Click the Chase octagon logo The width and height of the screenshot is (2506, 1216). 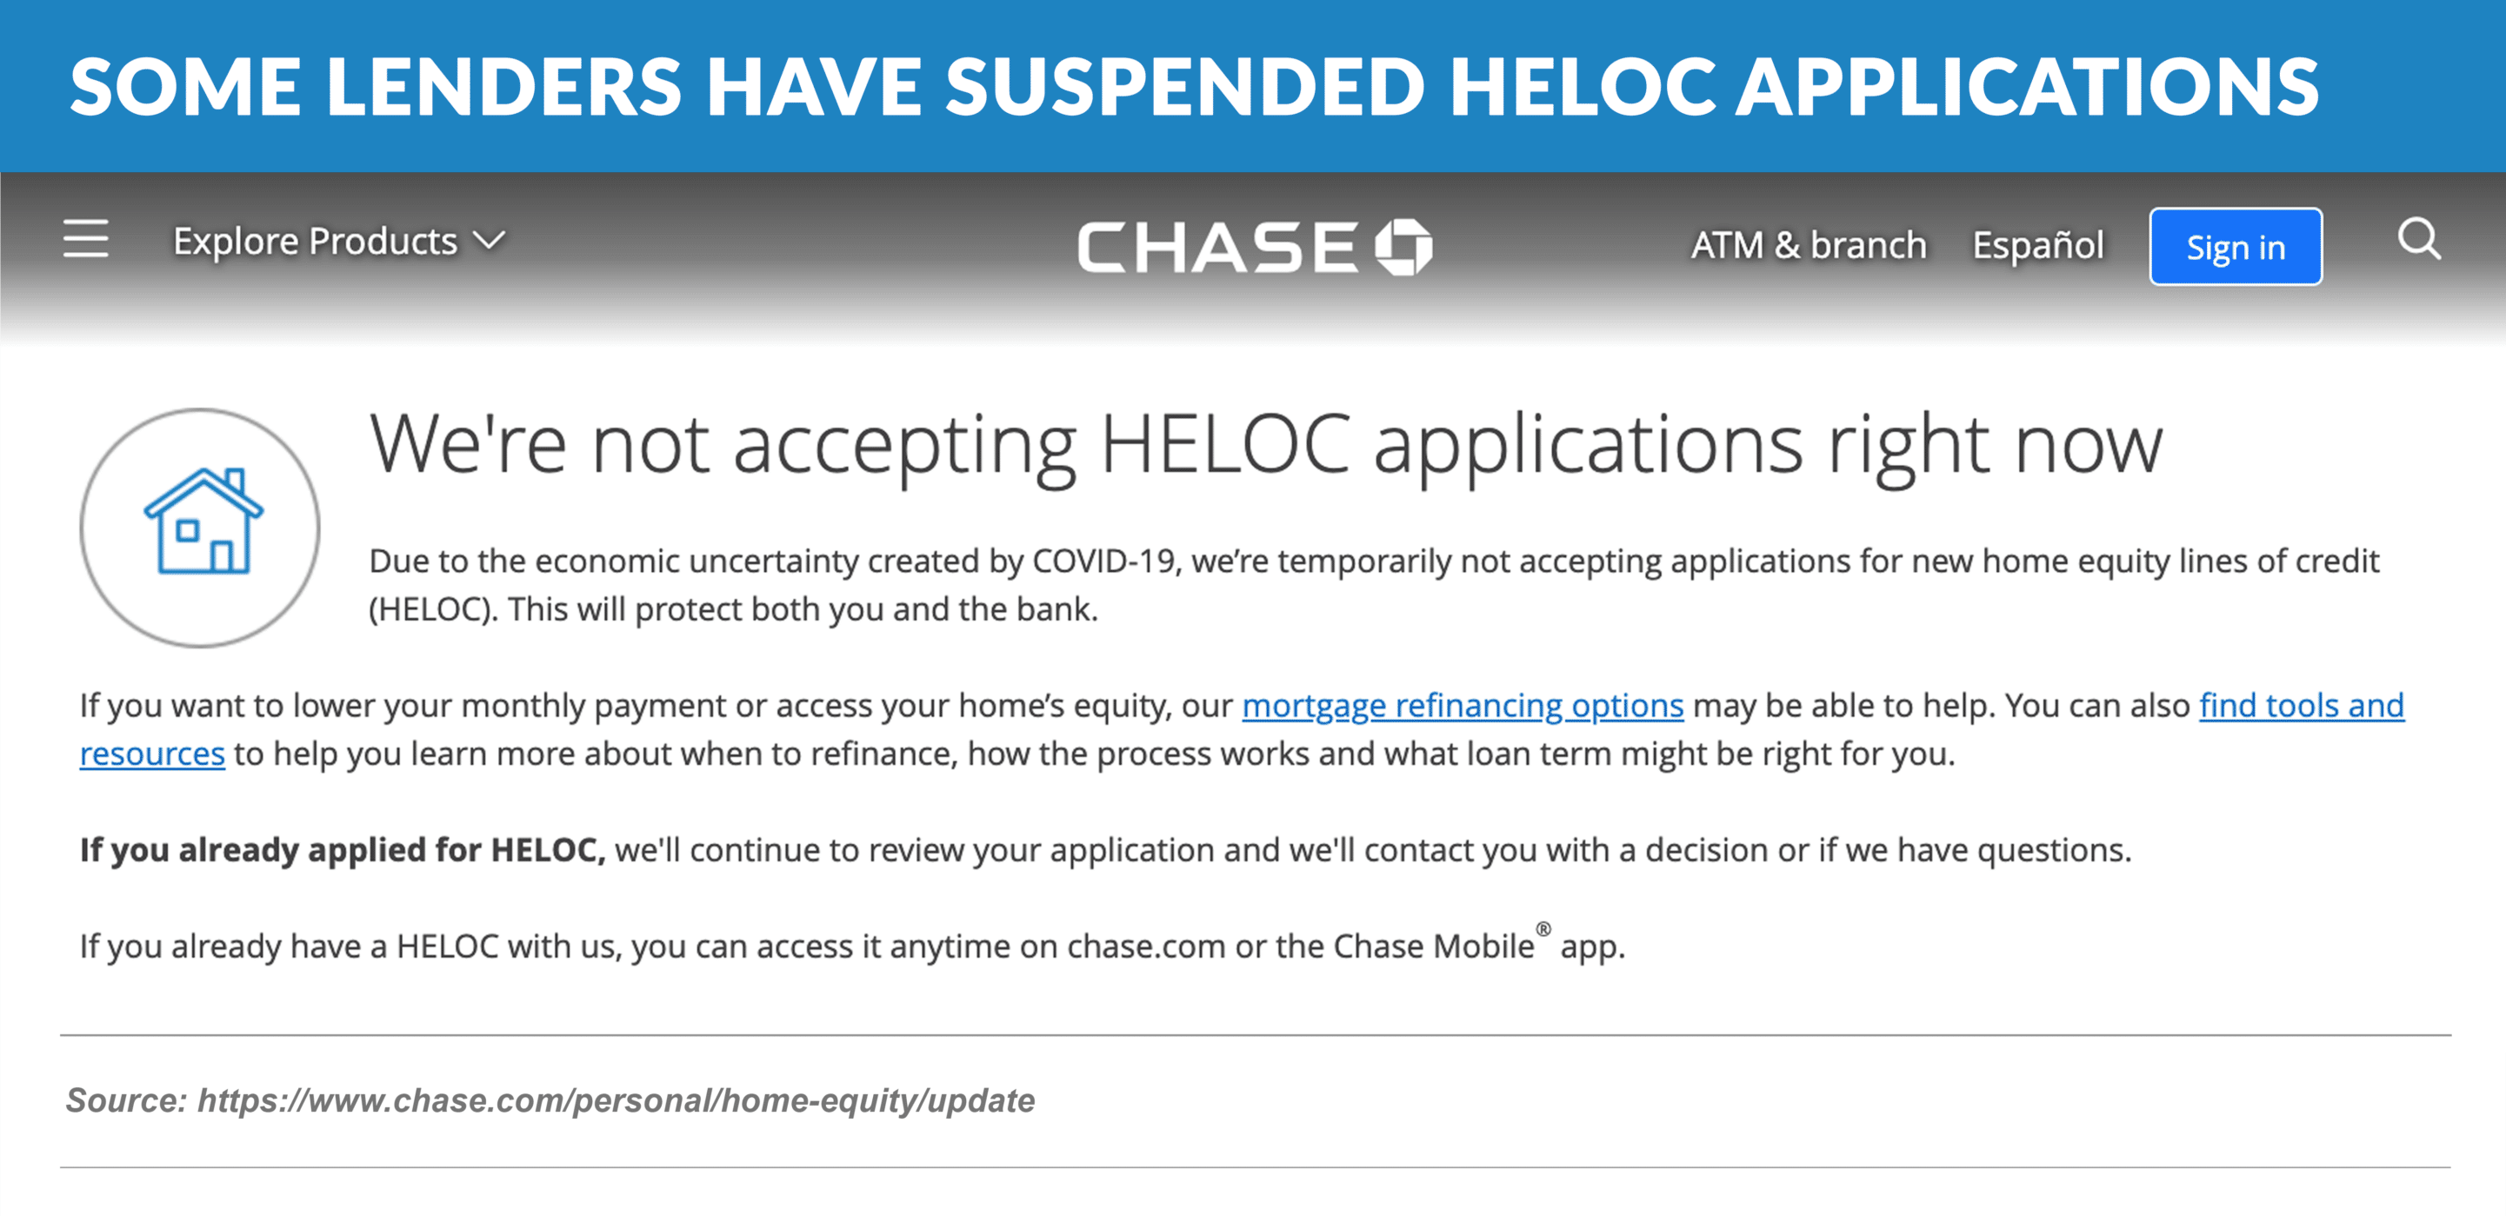coord(1403,247)
